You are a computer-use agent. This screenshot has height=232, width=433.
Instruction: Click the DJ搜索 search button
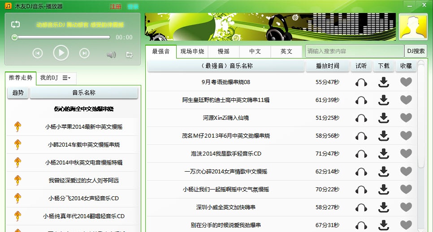coord(416,51)
